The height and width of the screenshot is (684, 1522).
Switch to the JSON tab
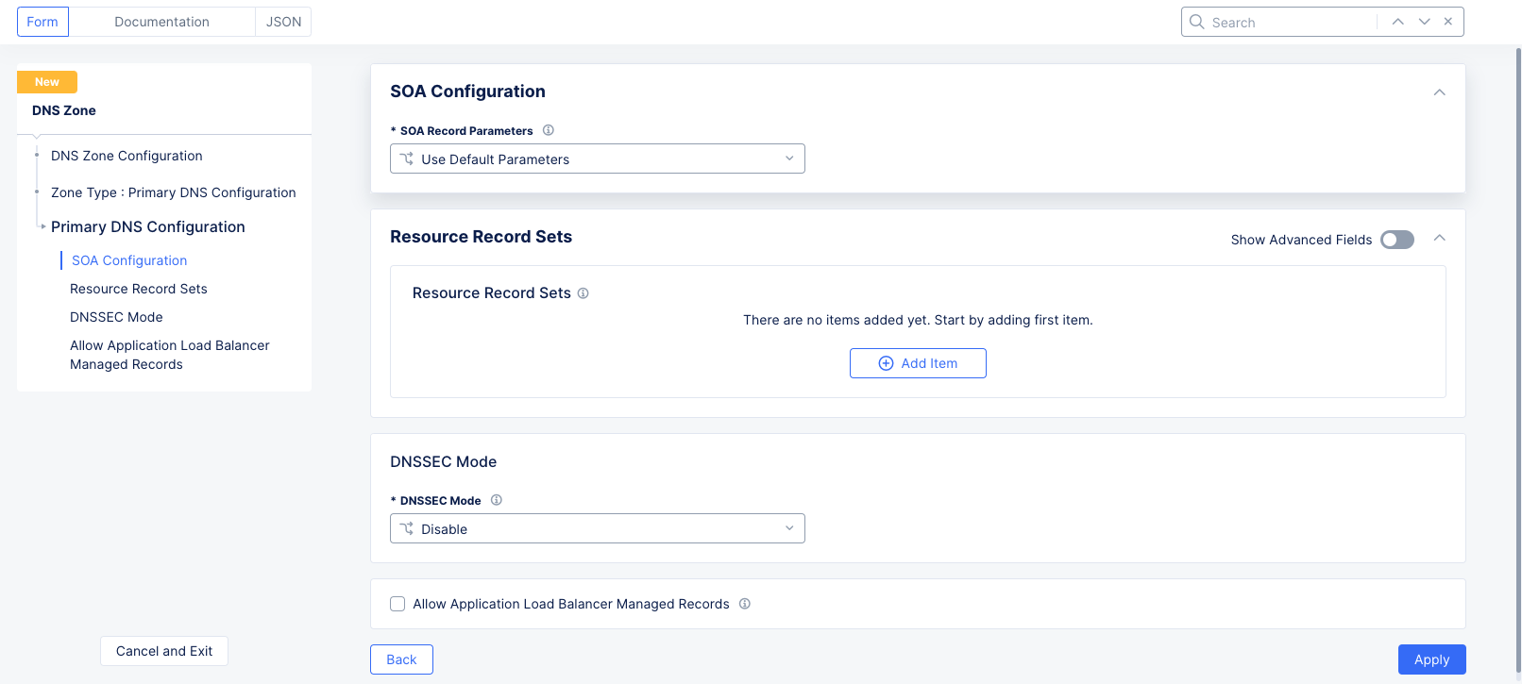click(x=283, y=22)
